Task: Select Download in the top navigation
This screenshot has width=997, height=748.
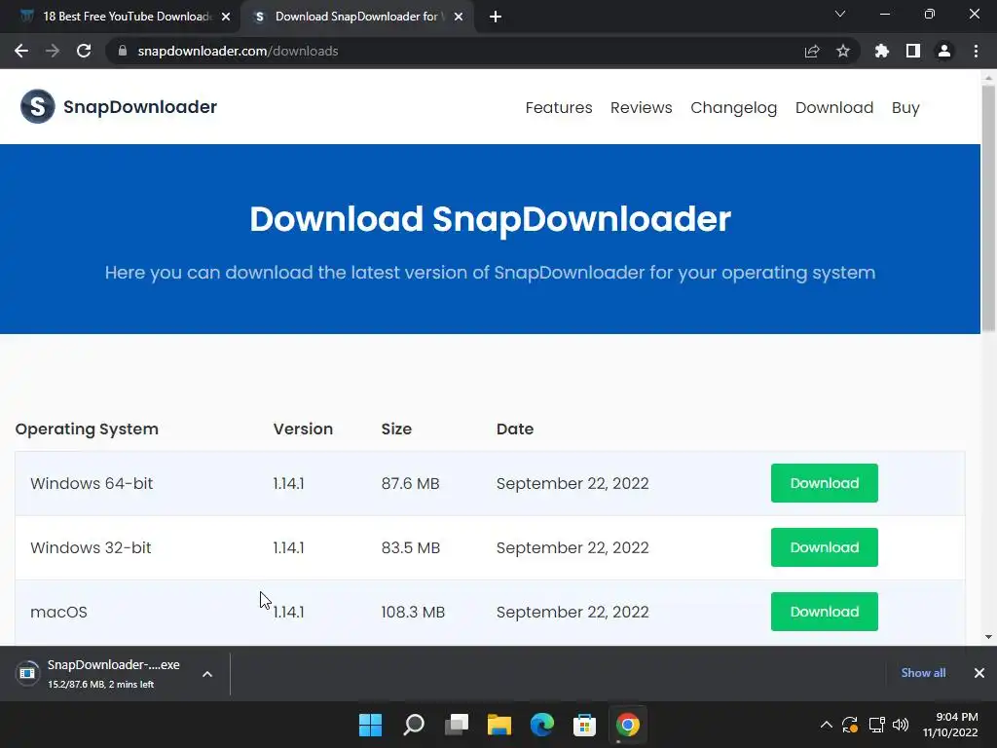Action: [834, 107]
